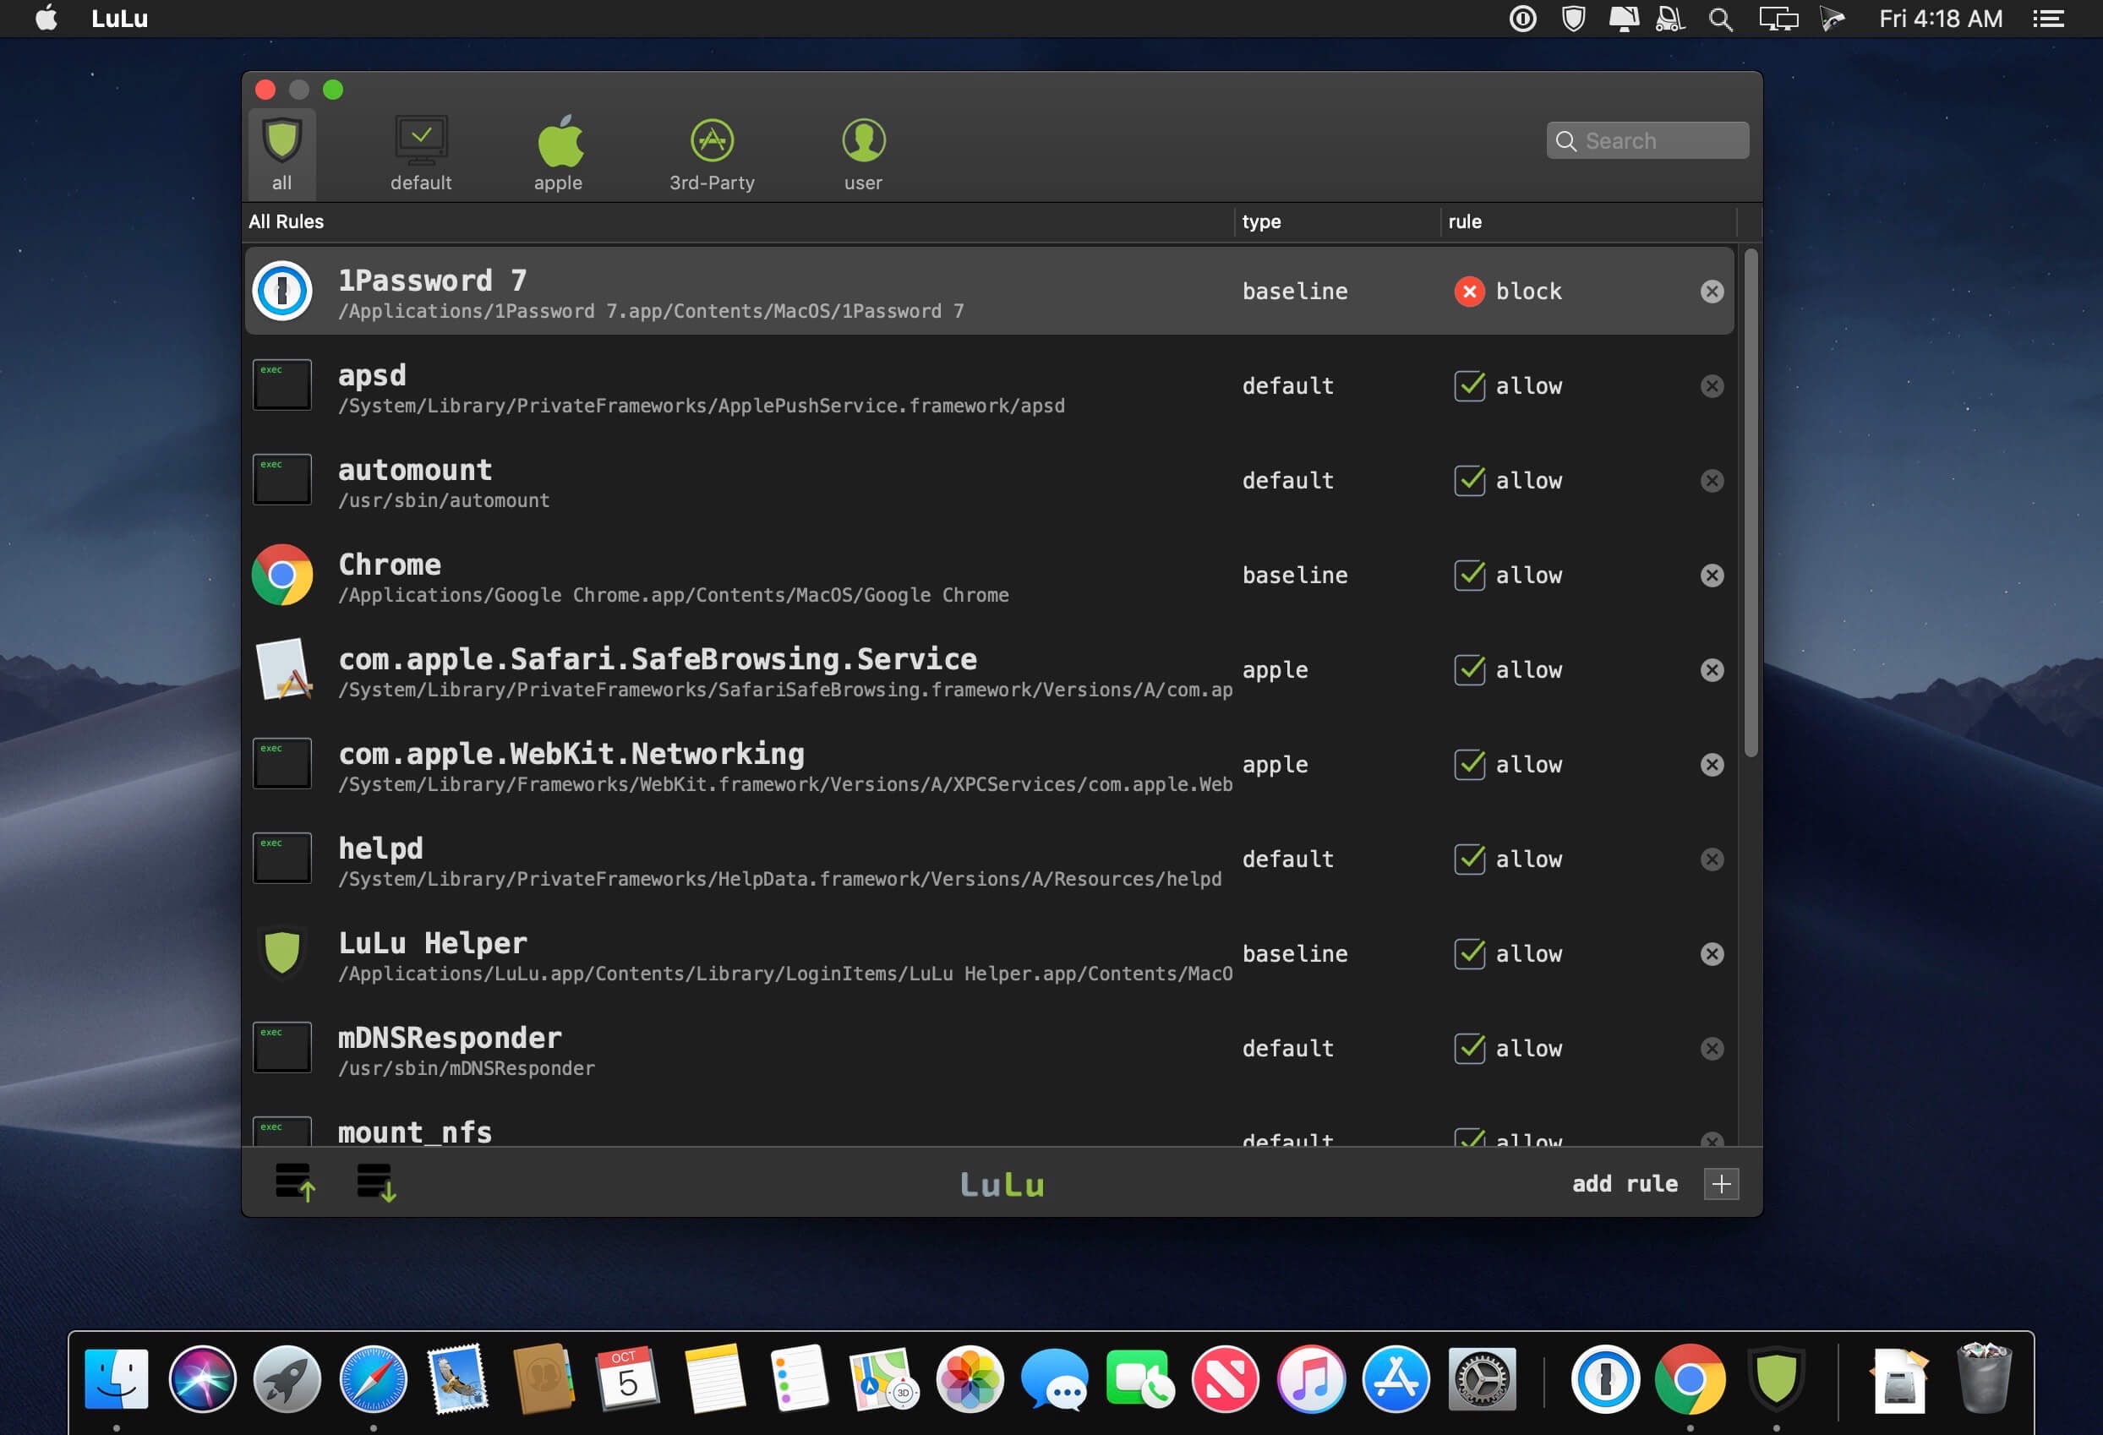Image resolution: width=2103 pixels, height=1435 pixels.
Task: Open LuLu in the menu bar
Action: (119, 19)
